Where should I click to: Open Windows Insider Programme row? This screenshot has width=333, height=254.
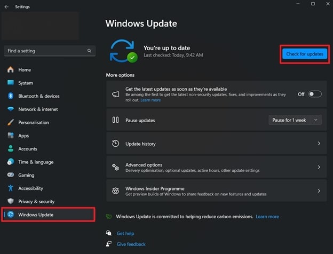(217, 190)
